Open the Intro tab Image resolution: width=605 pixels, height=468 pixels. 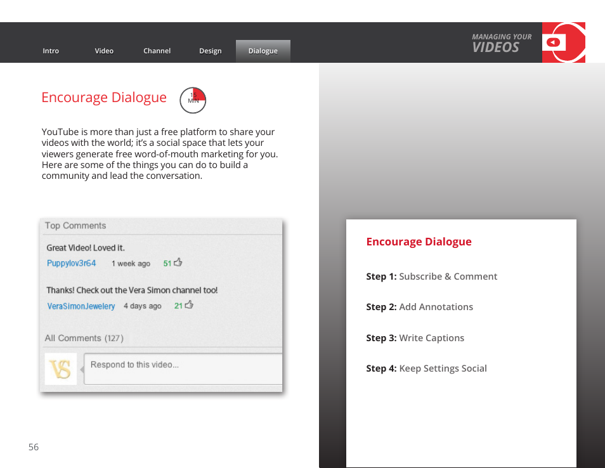[x=51, y=51]
